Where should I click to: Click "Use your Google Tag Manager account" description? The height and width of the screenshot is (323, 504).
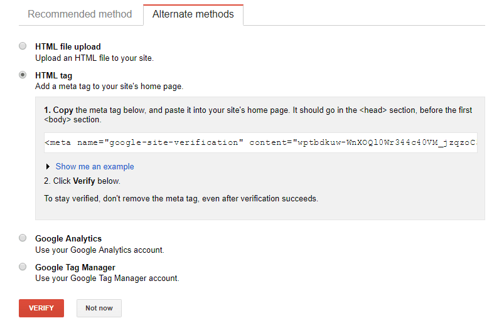107,278
